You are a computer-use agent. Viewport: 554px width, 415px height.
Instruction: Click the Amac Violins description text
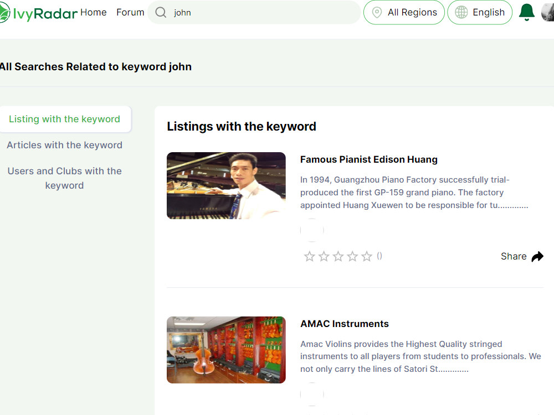coord(420,356)
